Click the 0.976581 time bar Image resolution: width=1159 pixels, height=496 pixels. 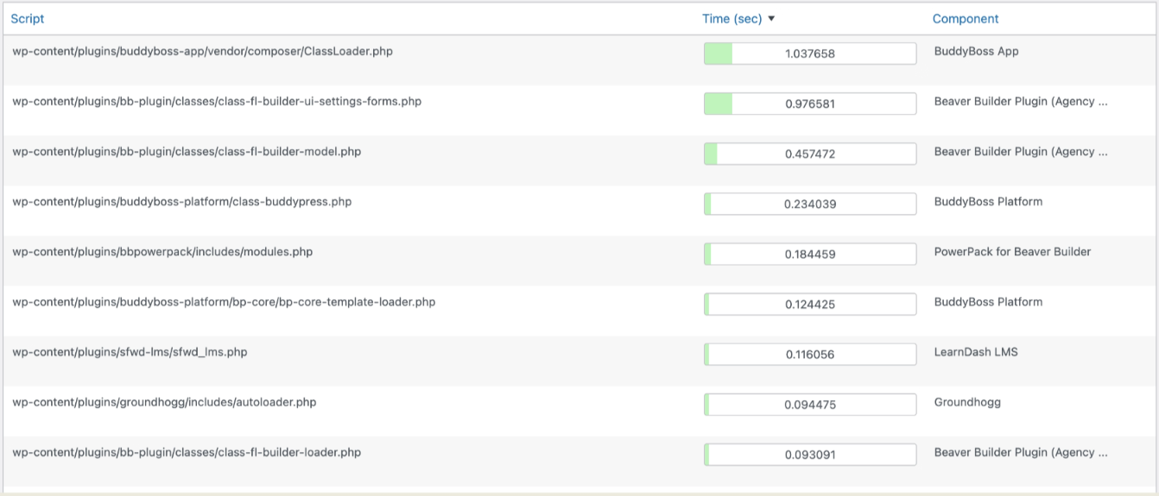(x=810, y=104)
